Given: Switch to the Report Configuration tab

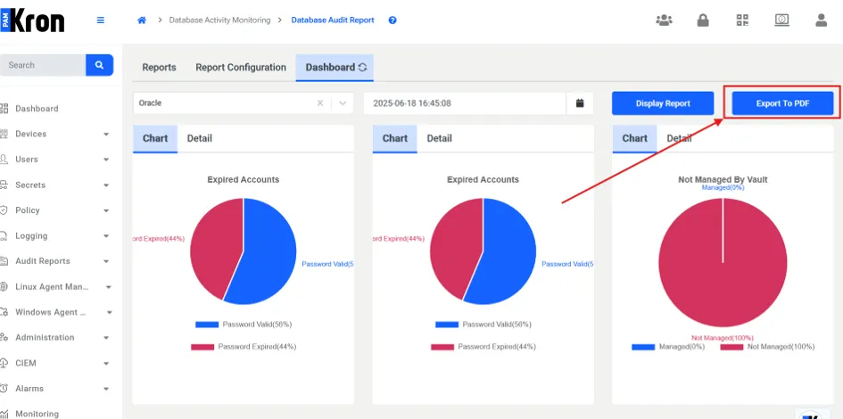Looking at the screenshot, I should (241, 68).
